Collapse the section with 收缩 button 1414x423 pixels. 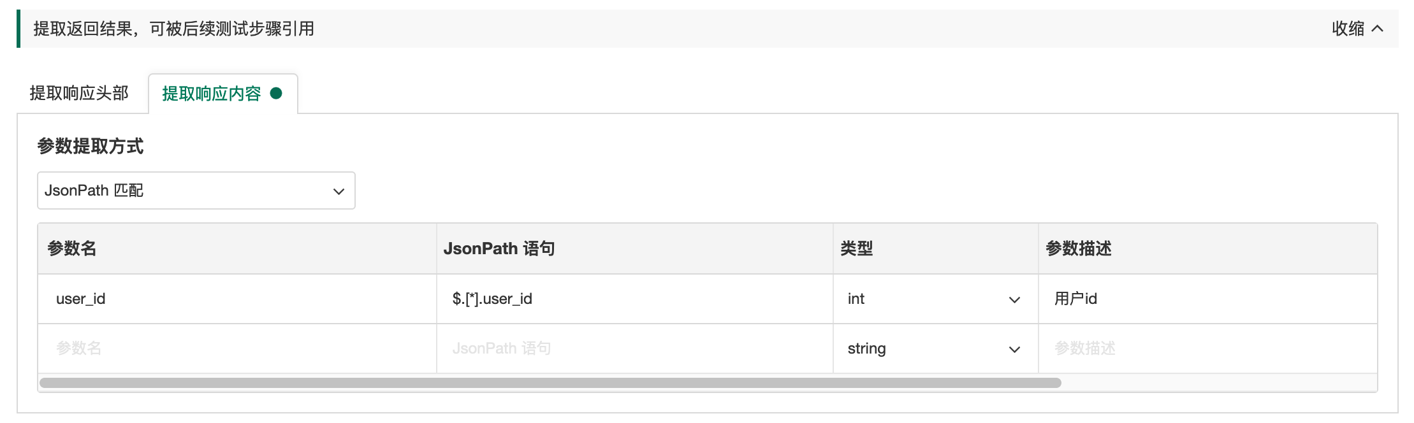(x=1347, y=29)
